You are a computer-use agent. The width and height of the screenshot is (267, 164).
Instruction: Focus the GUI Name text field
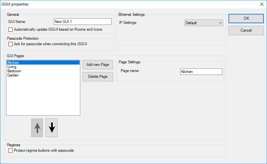click(82, 22)
